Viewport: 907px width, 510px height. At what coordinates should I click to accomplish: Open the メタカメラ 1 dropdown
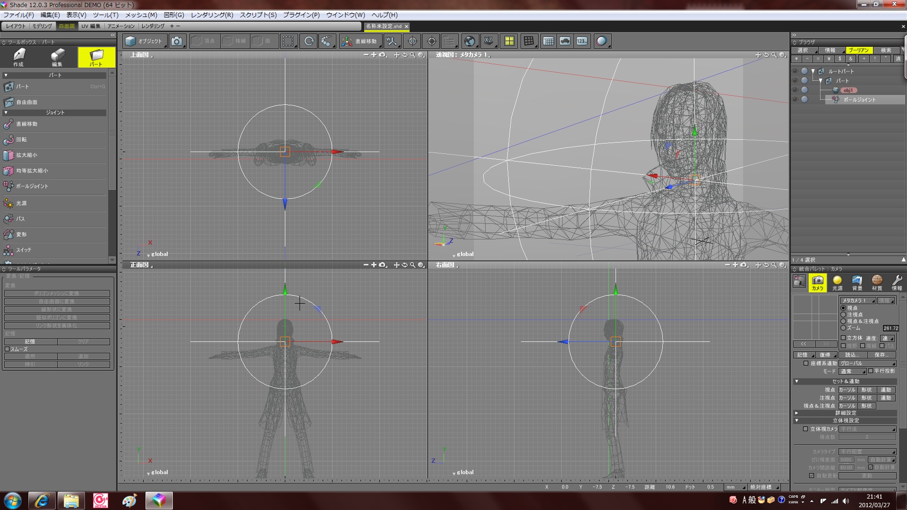pyautogui.click(x=857, y=300)
